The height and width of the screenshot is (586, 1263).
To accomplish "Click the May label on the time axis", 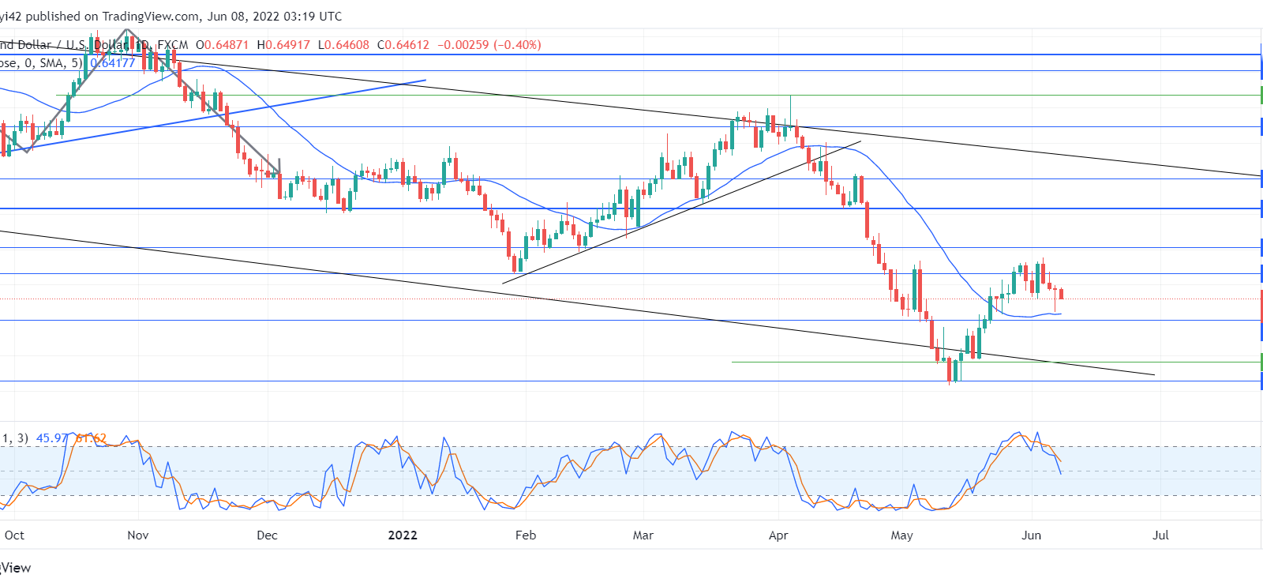I will point(902,535).
